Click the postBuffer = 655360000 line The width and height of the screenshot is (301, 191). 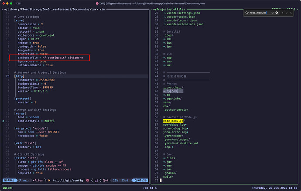pyautogui.click(x=36, y=80)
